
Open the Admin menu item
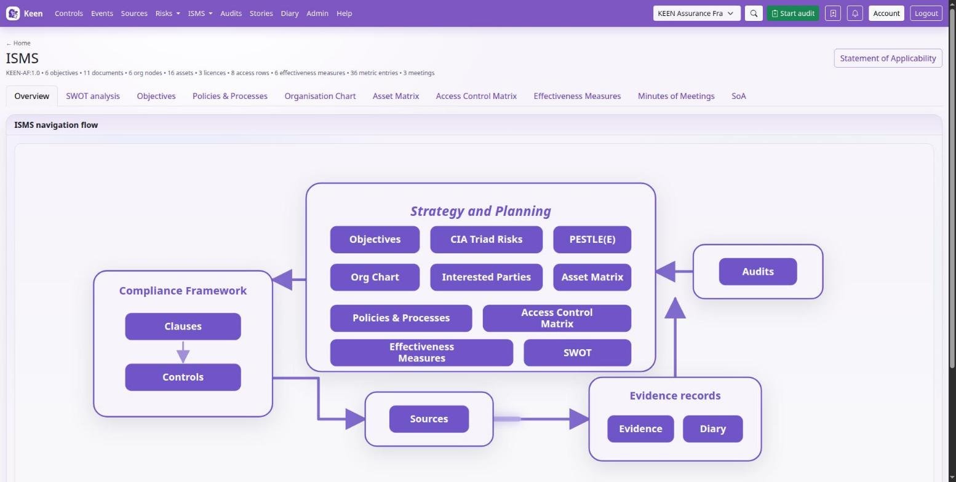317,13
